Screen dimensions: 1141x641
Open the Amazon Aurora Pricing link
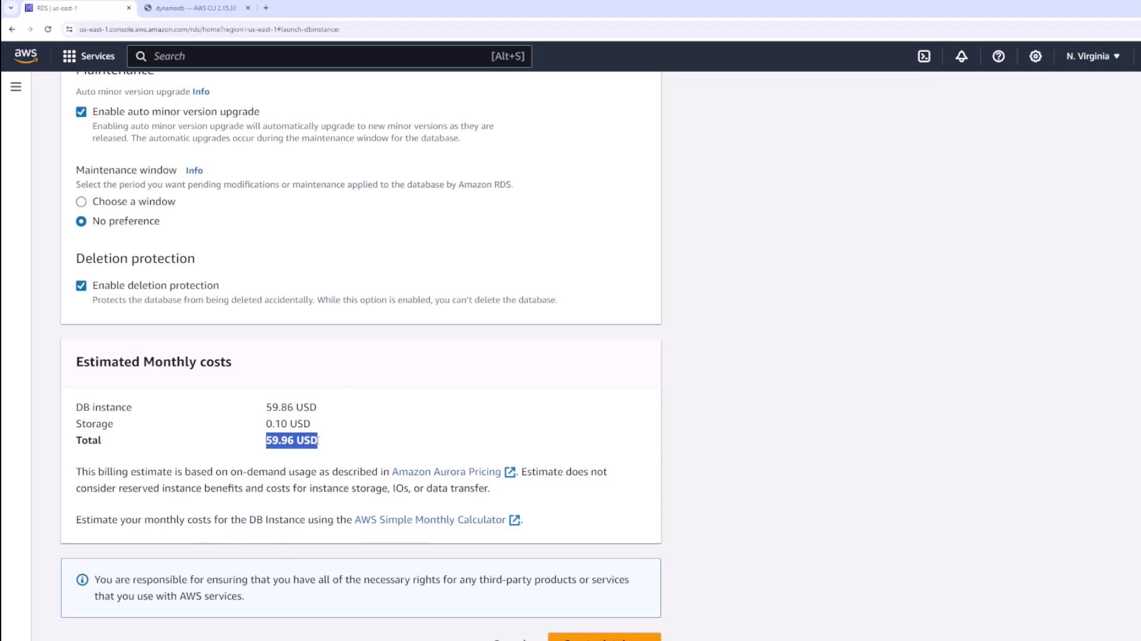pyautogui.click(x=446, y=472)
